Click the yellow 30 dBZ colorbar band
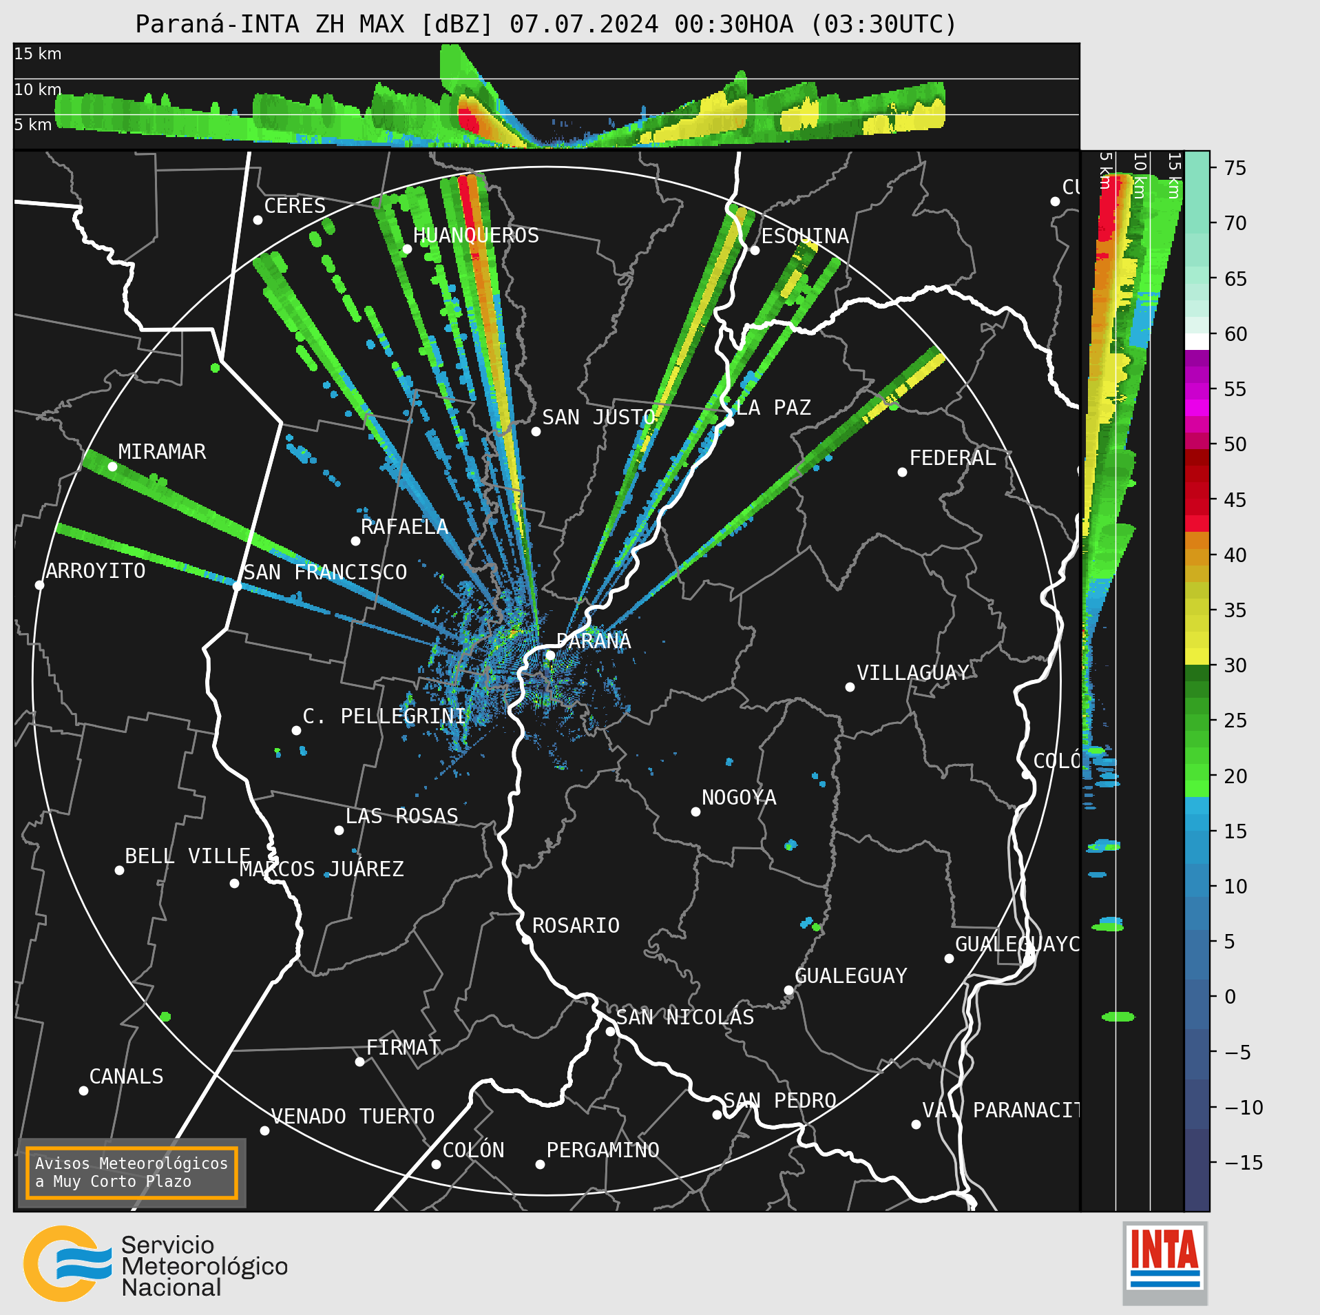Image resolution: width=1320 pixels, height=1315 pixels. 1197,656
